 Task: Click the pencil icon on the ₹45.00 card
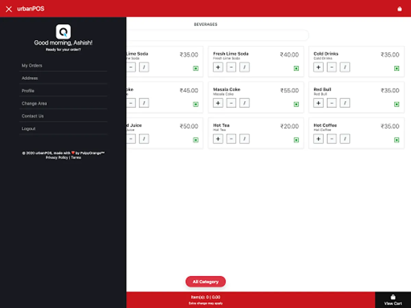pos(144,103)
